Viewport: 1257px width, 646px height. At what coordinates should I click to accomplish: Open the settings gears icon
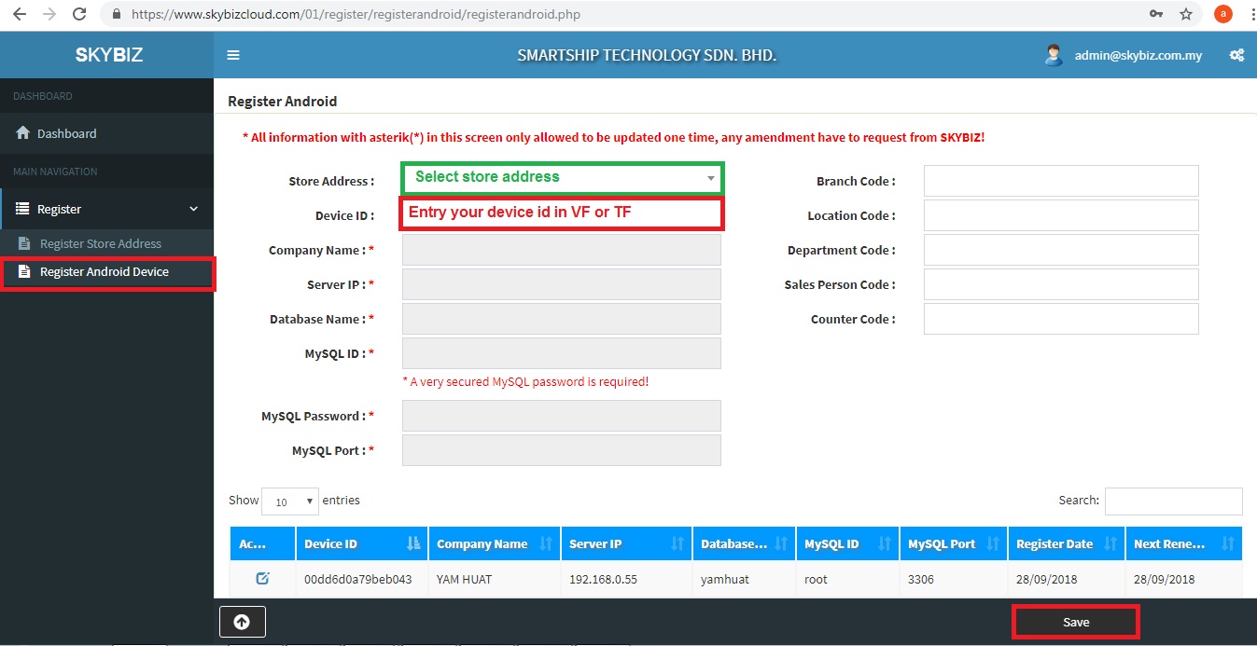pos(1236,55)
